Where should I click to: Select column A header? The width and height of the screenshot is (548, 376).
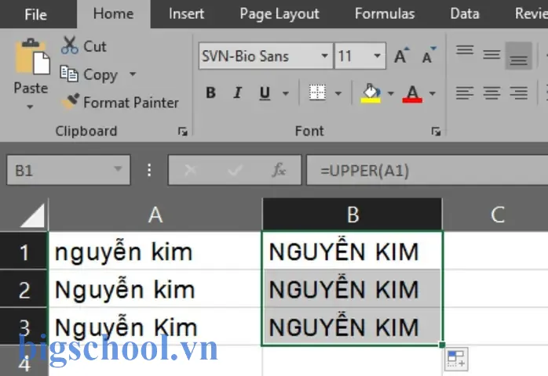point(155,214)
